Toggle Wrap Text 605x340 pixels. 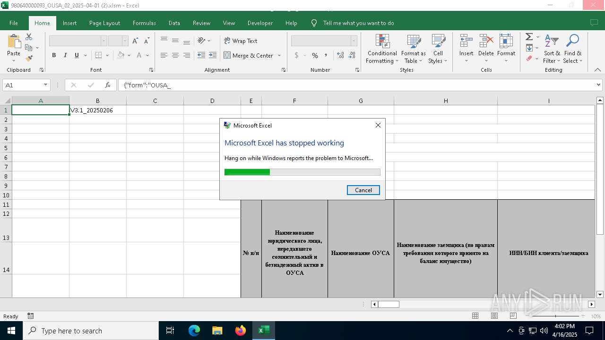(241, 41)
